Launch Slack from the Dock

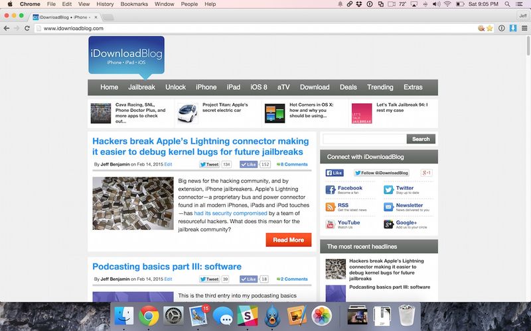(248, 316)
